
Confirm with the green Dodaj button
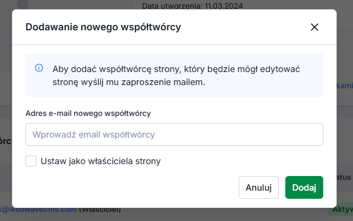click(304, 187)
